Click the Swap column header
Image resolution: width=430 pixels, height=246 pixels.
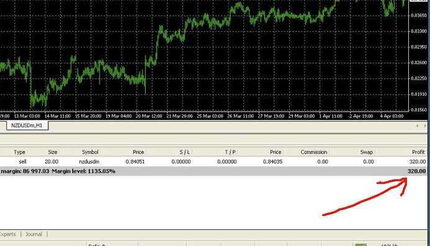pos(366,152)
